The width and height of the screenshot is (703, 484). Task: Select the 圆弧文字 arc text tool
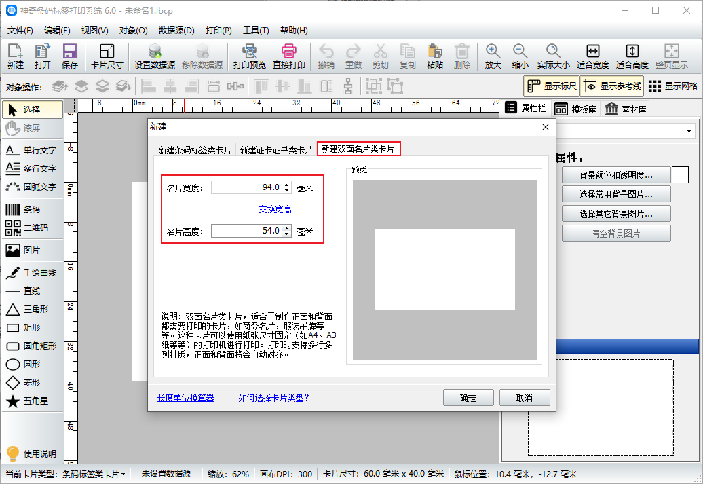[32, 187]
